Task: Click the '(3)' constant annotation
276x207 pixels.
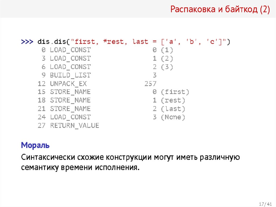Action: coord(167,67)
